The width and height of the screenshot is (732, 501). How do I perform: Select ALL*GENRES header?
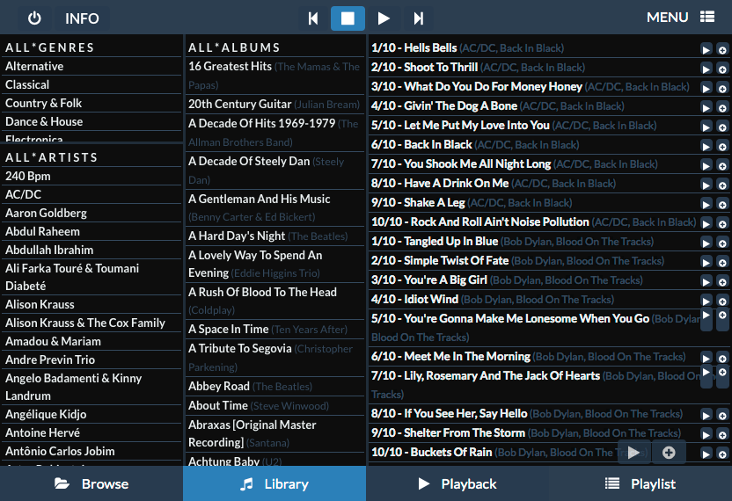pyautogui.click(x=91, y=47)
